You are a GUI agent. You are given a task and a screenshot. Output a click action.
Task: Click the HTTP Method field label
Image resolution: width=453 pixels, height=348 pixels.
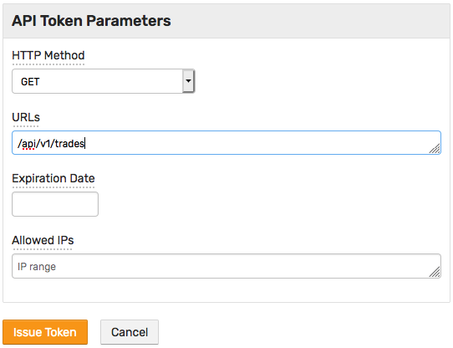coord(48,55)
